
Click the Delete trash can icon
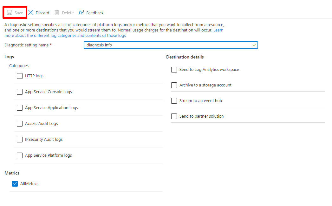(x=57, y=13)
